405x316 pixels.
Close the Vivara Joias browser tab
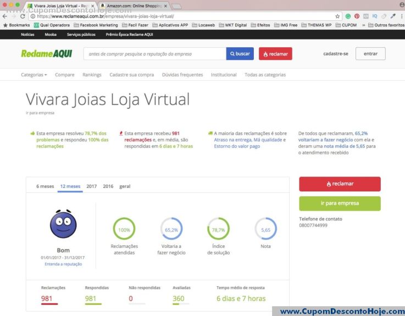pyautogui.click(x=93, y=5)
